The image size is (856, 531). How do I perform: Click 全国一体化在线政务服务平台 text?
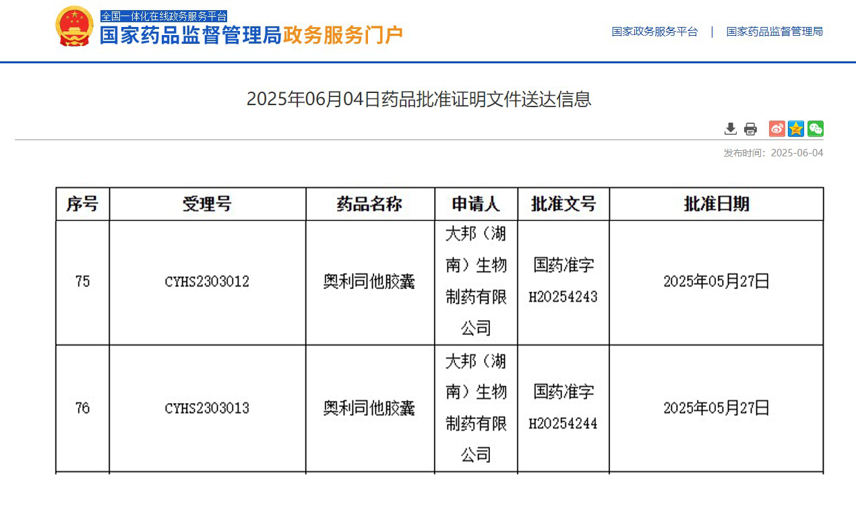164,16
